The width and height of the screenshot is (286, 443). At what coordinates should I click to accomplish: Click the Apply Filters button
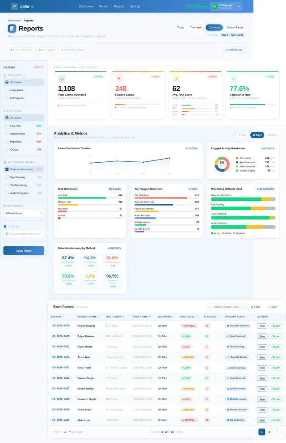(x=24, y=251)
